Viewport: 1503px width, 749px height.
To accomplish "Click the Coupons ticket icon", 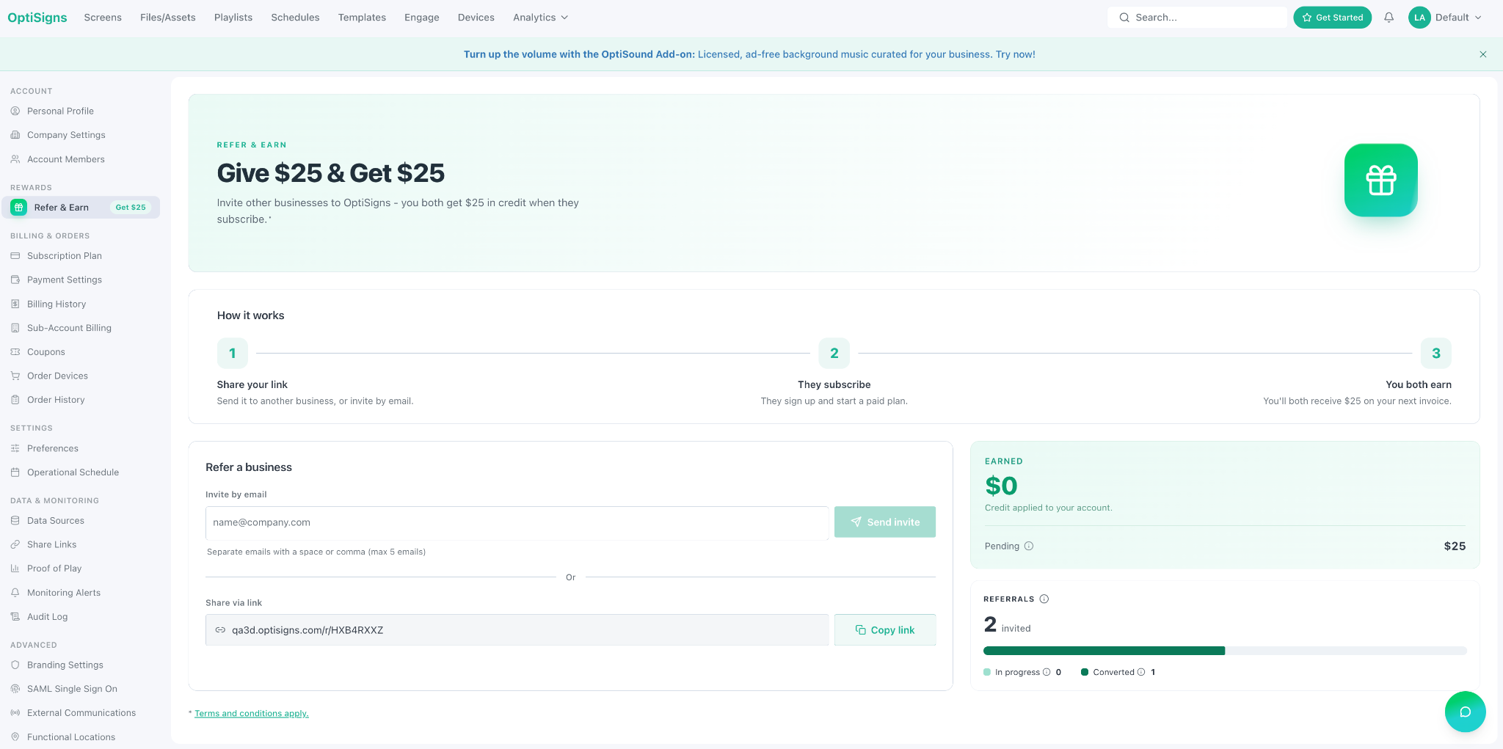I will click(15, 352).
